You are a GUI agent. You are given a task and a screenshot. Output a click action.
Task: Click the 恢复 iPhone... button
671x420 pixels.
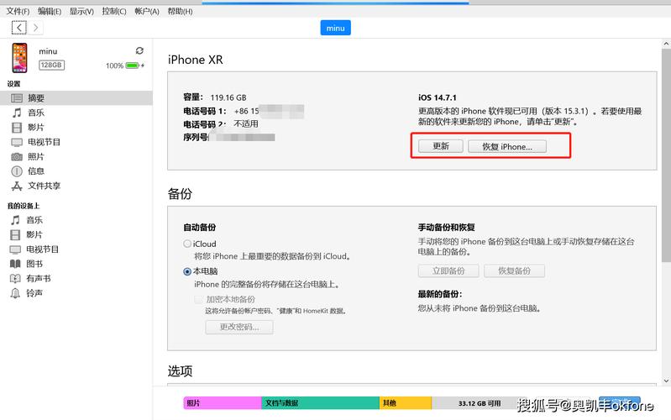pyautogui.click(x=507, y=146)
